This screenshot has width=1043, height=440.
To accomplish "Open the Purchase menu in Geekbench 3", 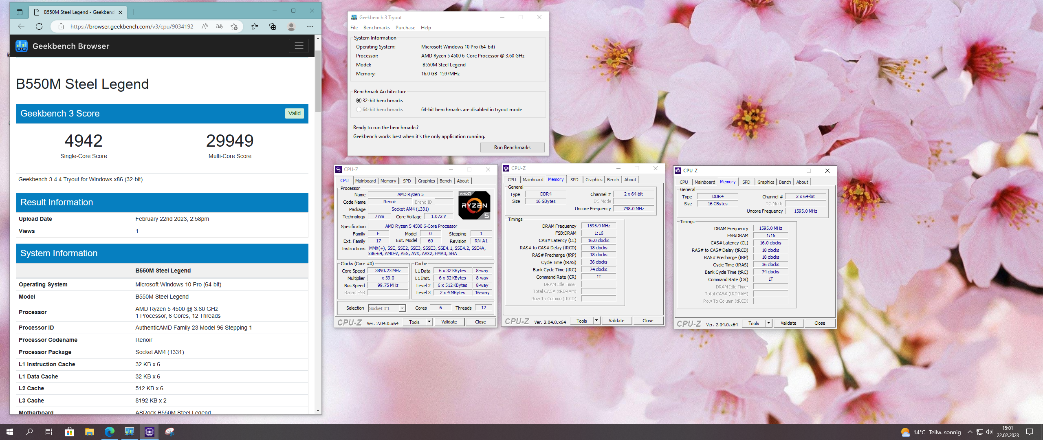I will (405, 28).
